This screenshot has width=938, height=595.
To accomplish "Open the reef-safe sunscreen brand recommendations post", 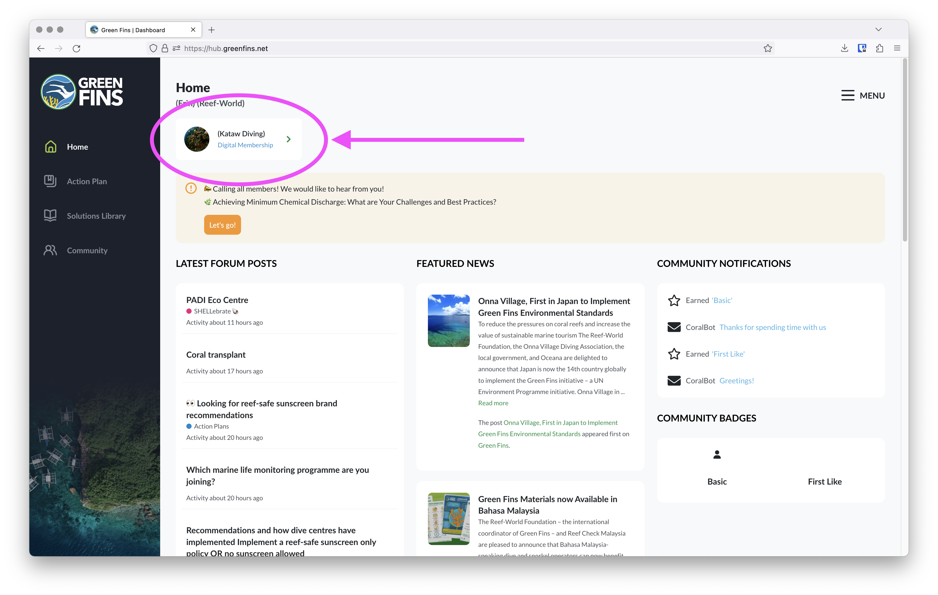I will click(x=262, y=409).
